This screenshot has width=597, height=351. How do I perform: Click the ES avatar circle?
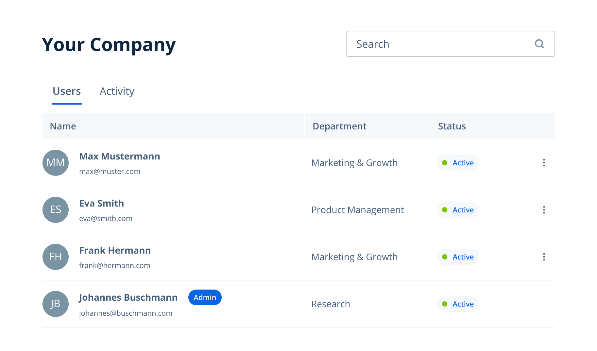(x=56, y=210)
